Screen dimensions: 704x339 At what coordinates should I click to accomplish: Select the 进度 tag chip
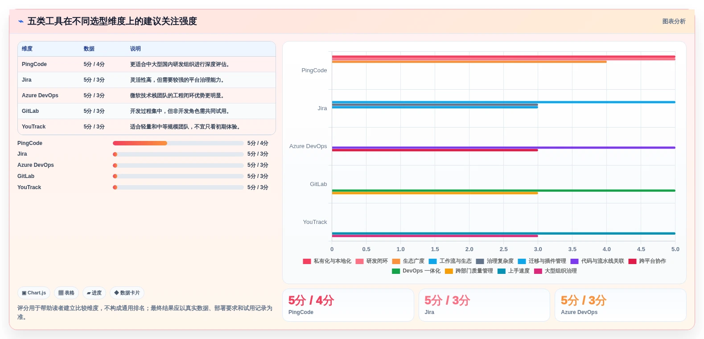pos(94,293)
